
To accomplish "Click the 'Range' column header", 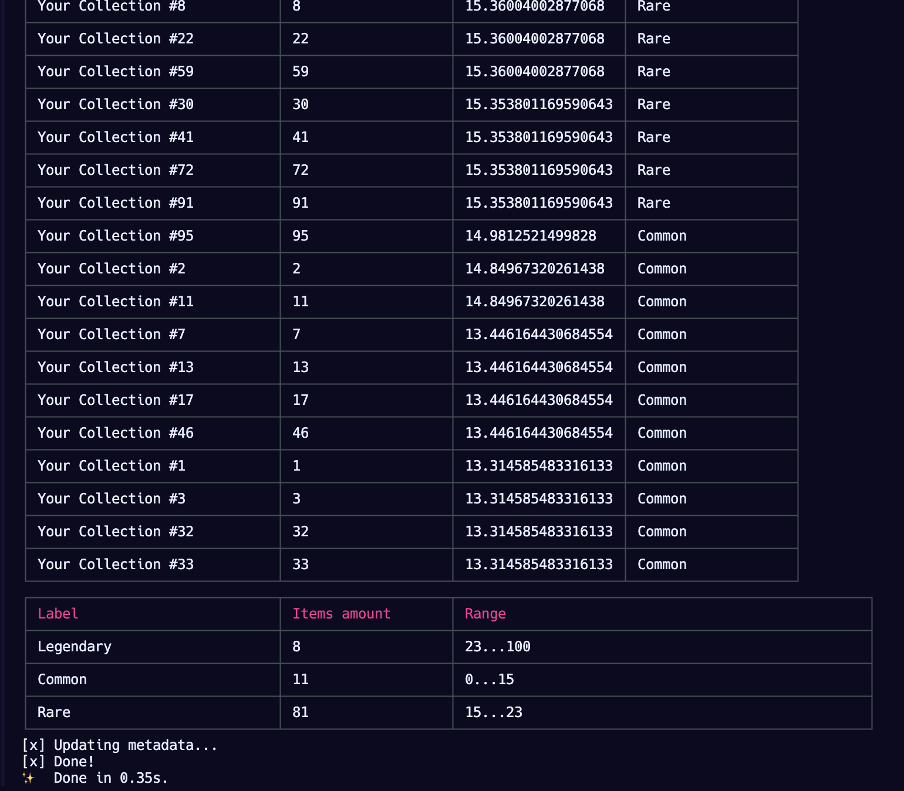I will point(485,614).
